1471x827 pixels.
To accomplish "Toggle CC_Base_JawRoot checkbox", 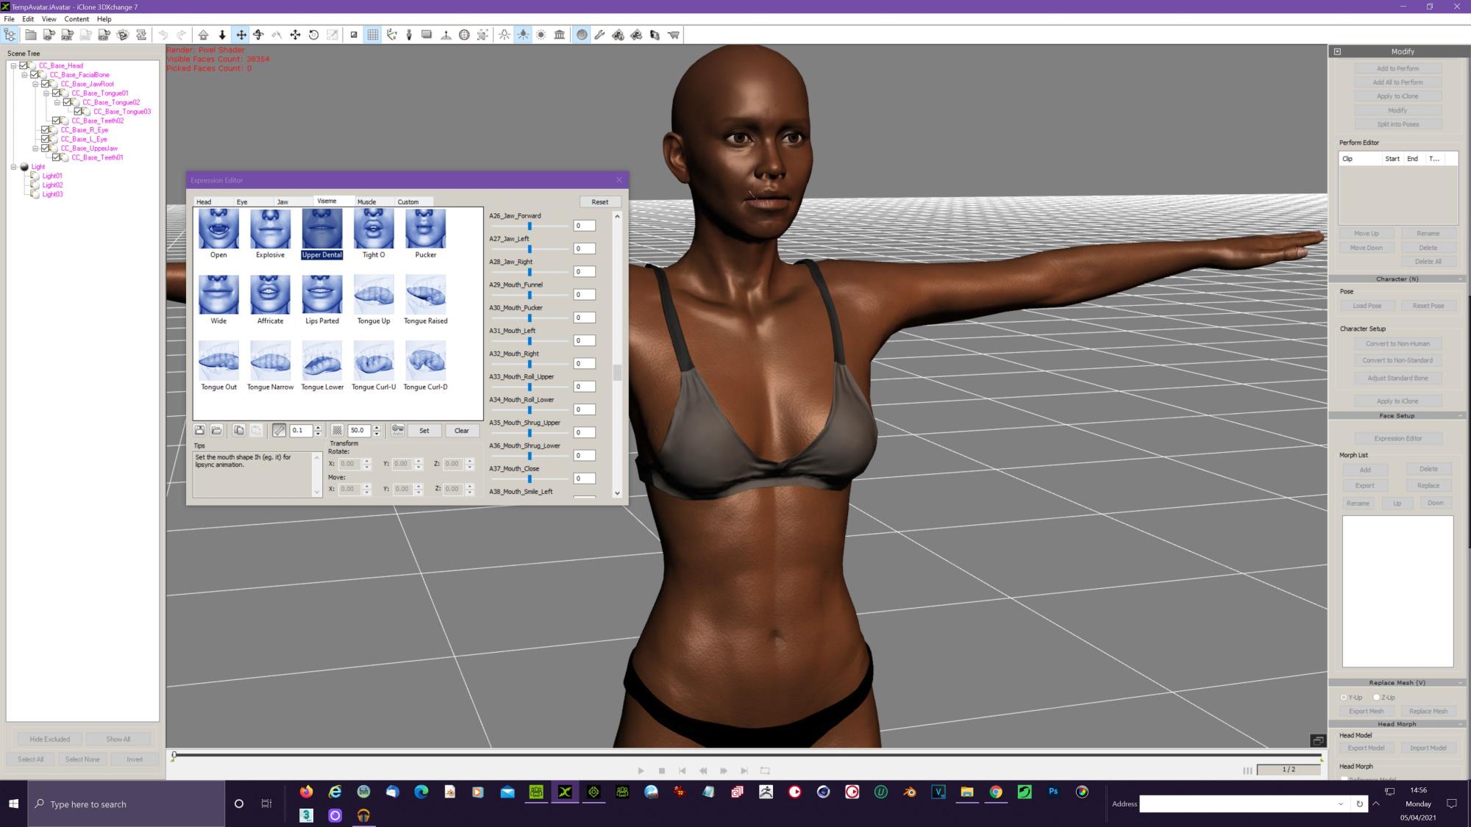I will [46, 84].
